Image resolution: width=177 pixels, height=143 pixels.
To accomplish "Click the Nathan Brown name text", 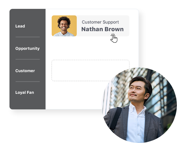I will (102, 29).
